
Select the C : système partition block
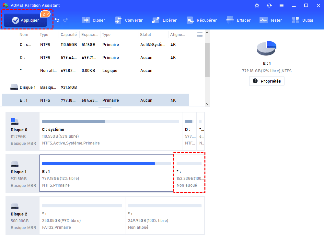coord(110,131)
